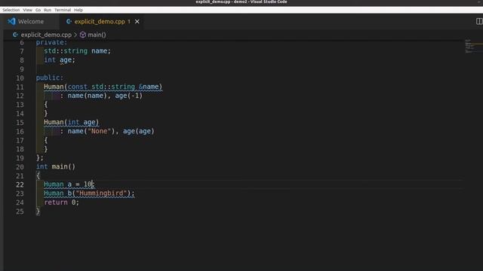This screenshot has height=271, width=483.
Task: Click main() in the breadcrumb
Action: tap(97, 35)
